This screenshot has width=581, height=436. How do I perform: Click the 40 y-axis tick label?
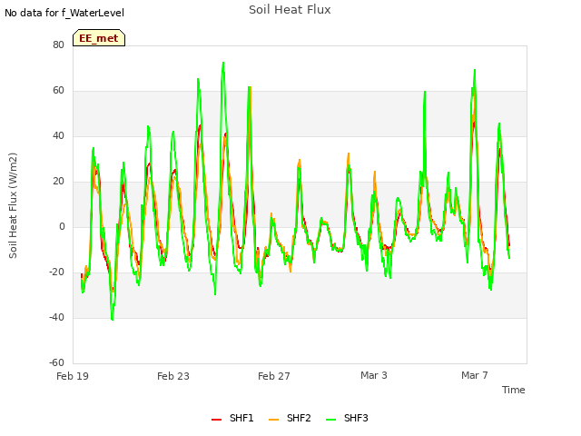point(58,135)
